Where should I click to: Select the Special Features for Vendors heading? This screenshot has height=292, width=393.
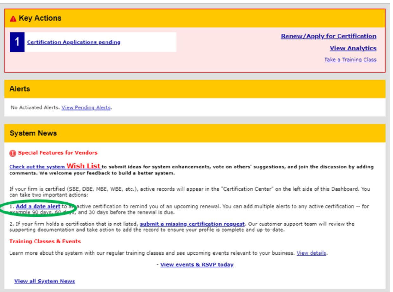point(58,153)
